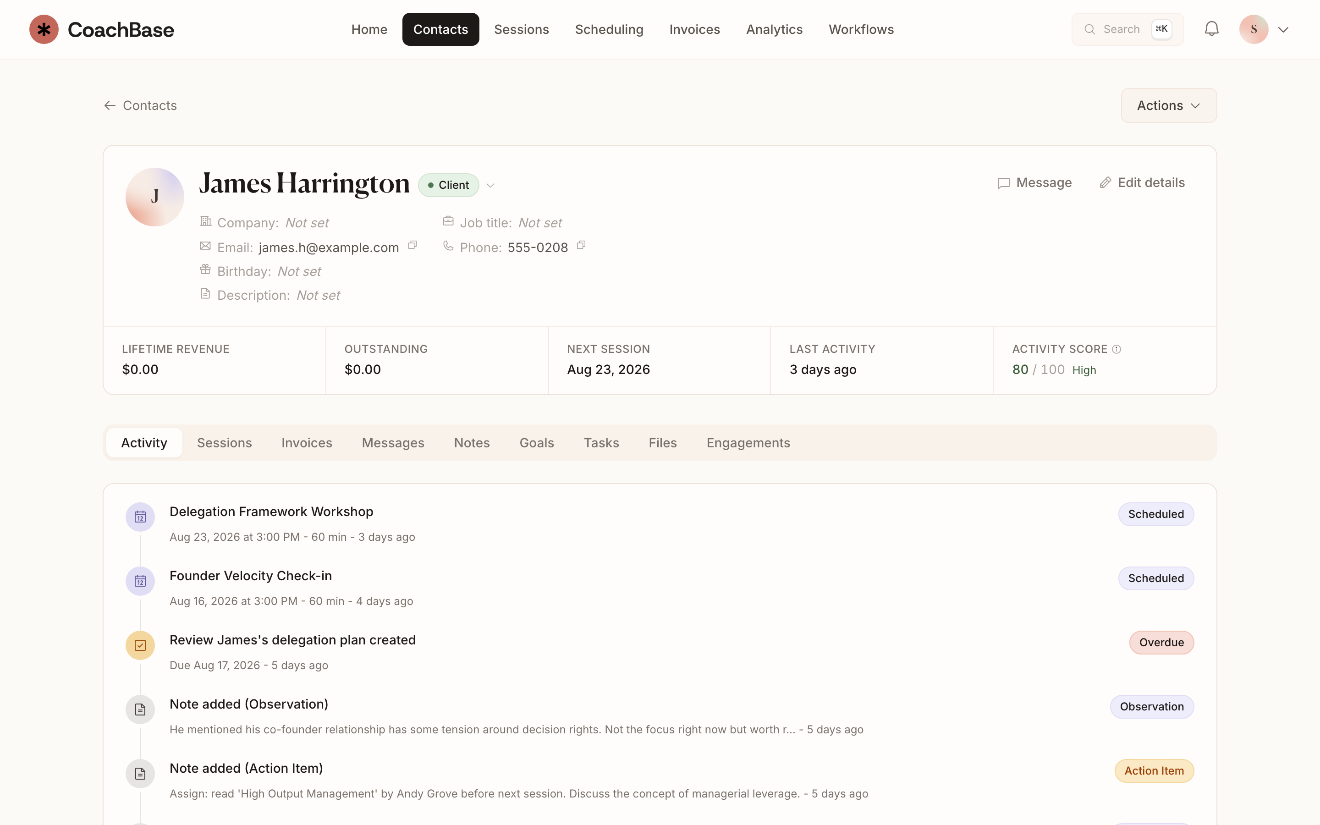Open Home in top navigation

pos(369,29)
